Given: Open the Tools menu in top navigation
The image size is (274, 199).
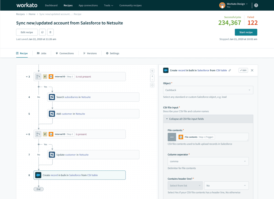Looking at the screenshot, I should pos(108,5).
